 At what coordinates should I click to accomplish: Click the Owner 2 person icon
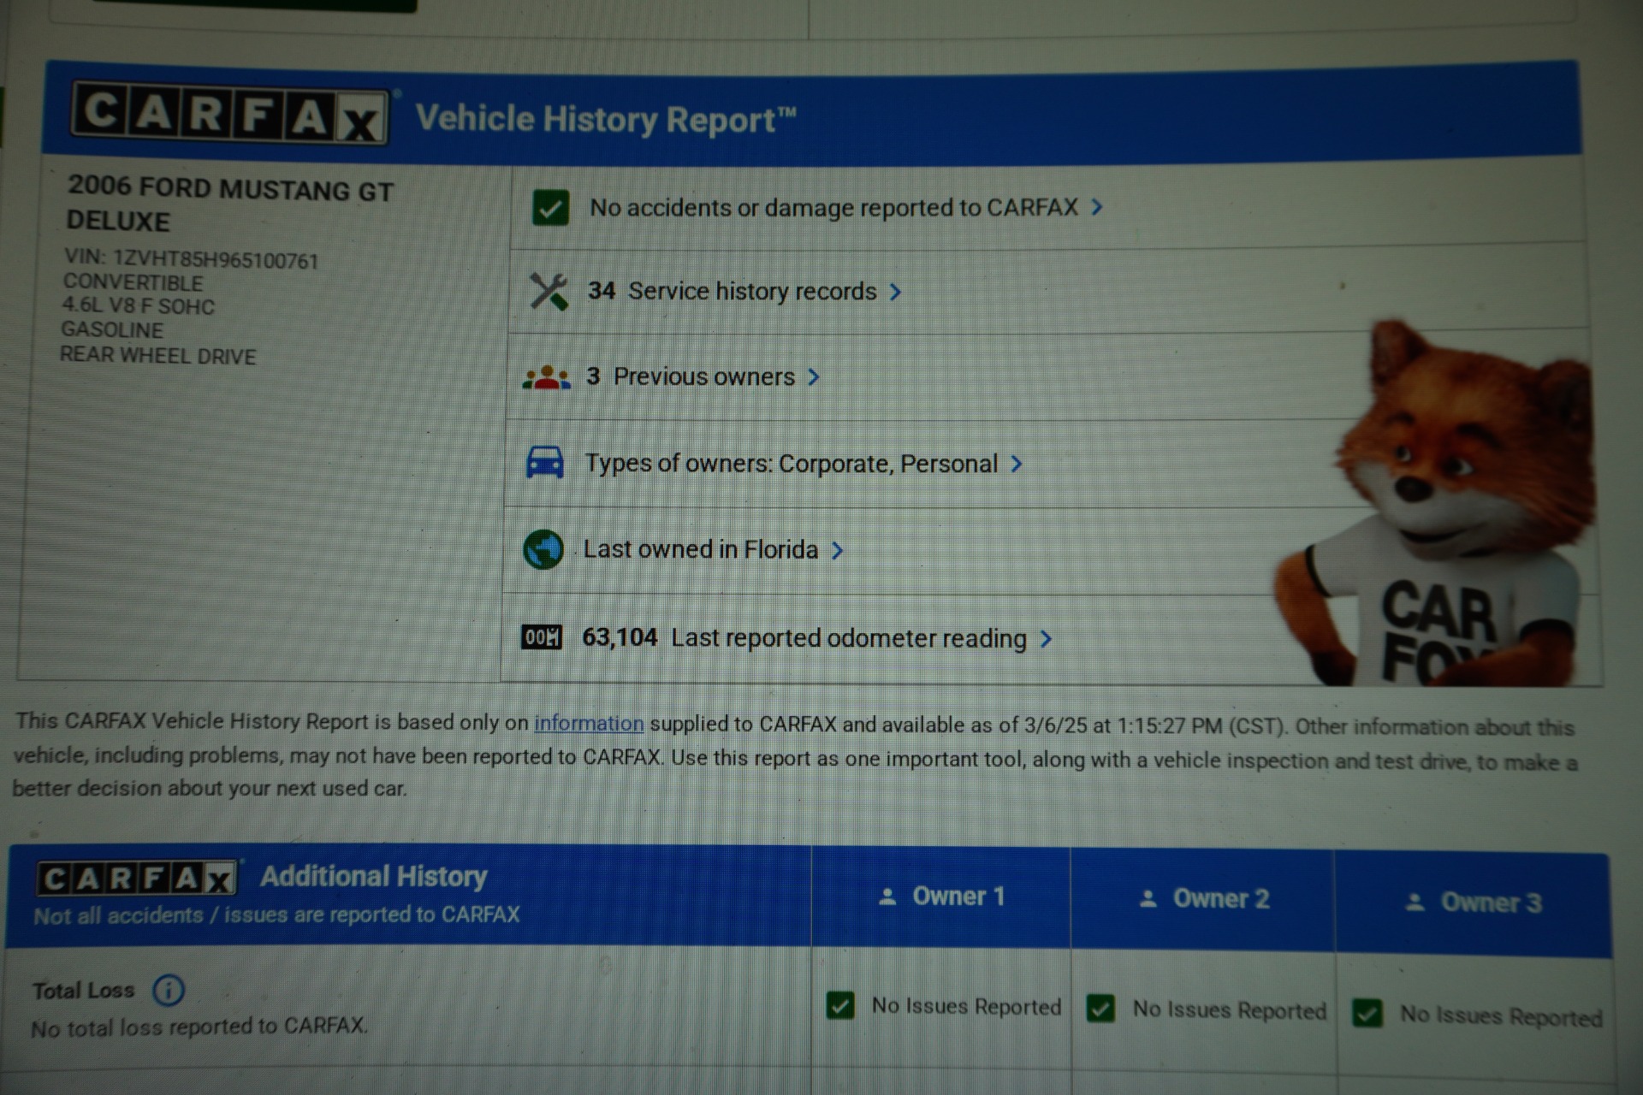click(x=1148, y=899)
